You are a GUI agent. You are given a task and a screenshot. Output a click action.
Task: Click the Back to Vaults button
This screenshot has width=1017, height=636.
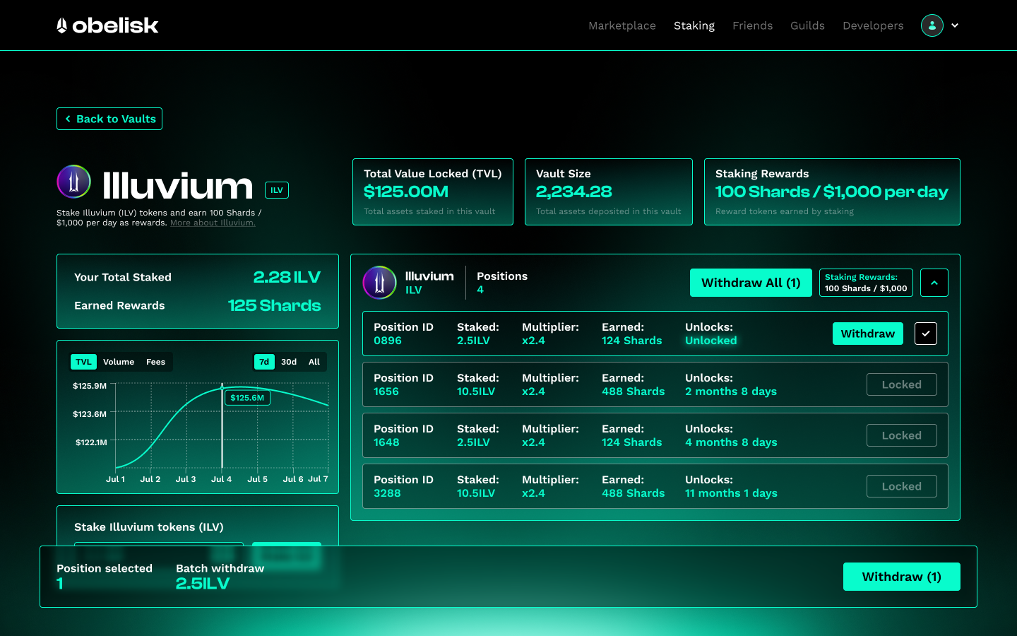pyautogui.click(x=109, y=119)
